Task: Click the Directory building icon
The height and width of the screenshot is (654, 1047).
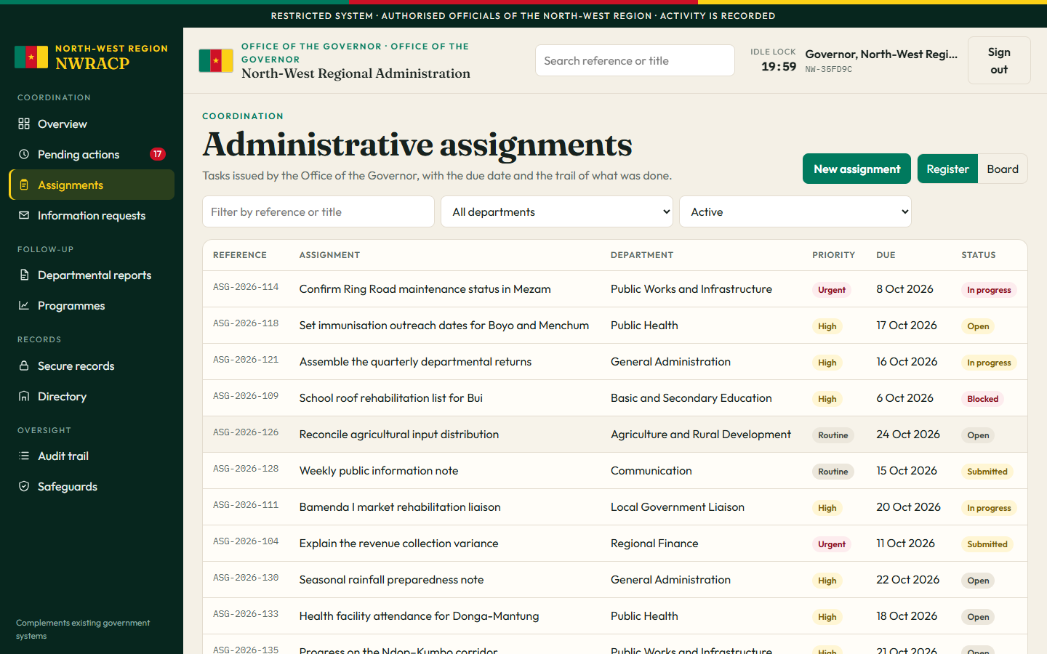Action: tap(24, 396)
